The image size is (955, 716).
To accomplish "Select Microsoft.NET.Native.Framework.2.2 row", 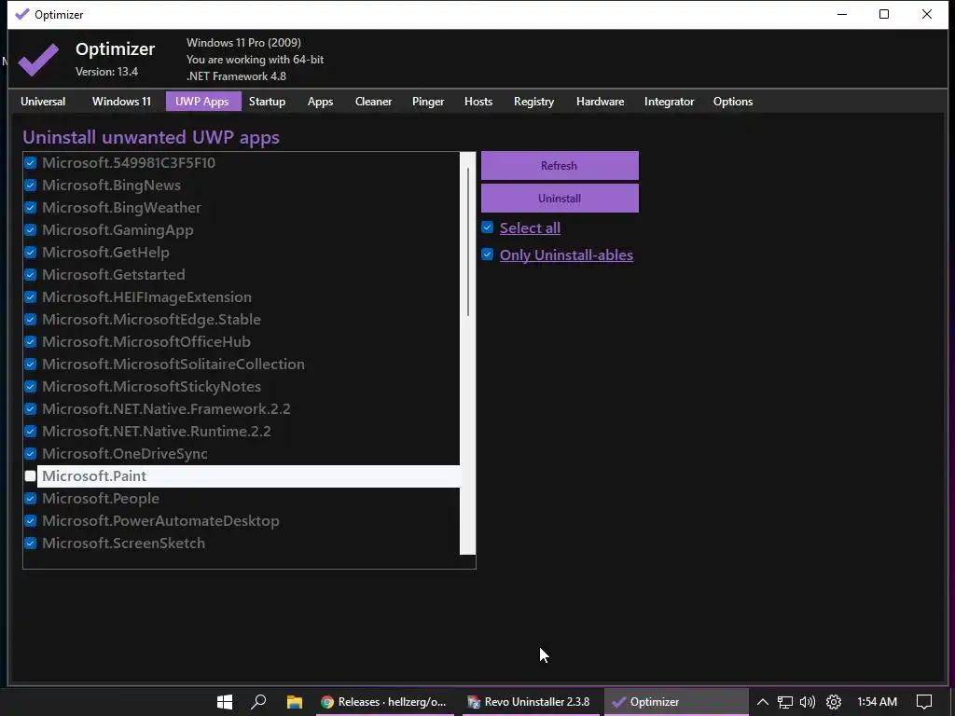I will [242, 409].
